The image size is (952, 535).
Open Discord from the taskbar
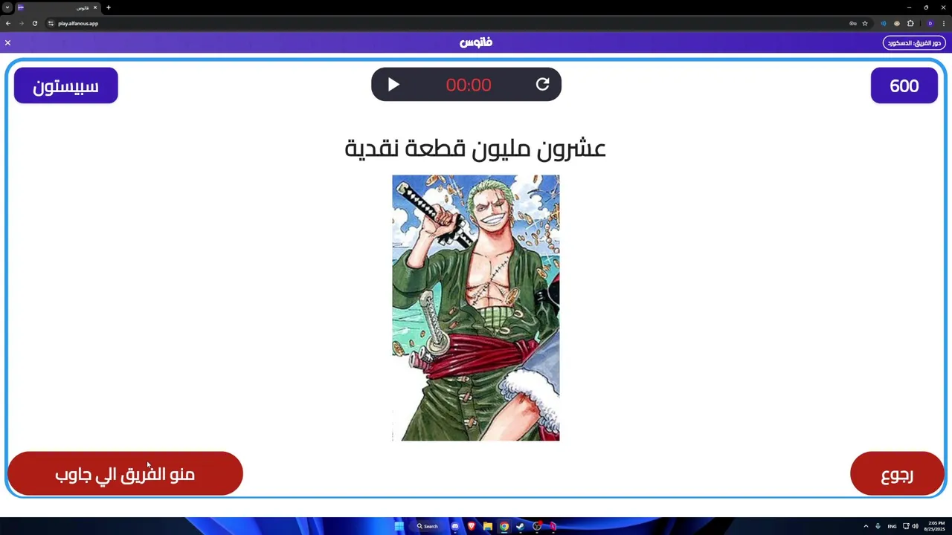pyautogui.click(x=455, y=526)
